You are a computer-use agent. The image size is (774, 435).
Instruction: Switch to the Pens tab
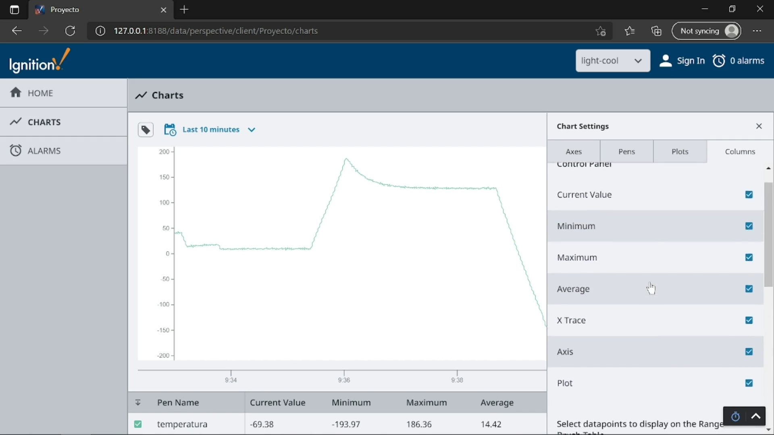626,151
